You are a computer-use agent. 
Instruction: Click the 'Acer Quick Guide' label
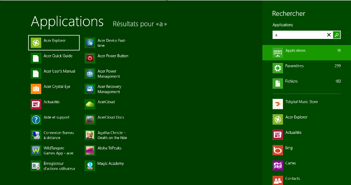[x=58, y=56]
